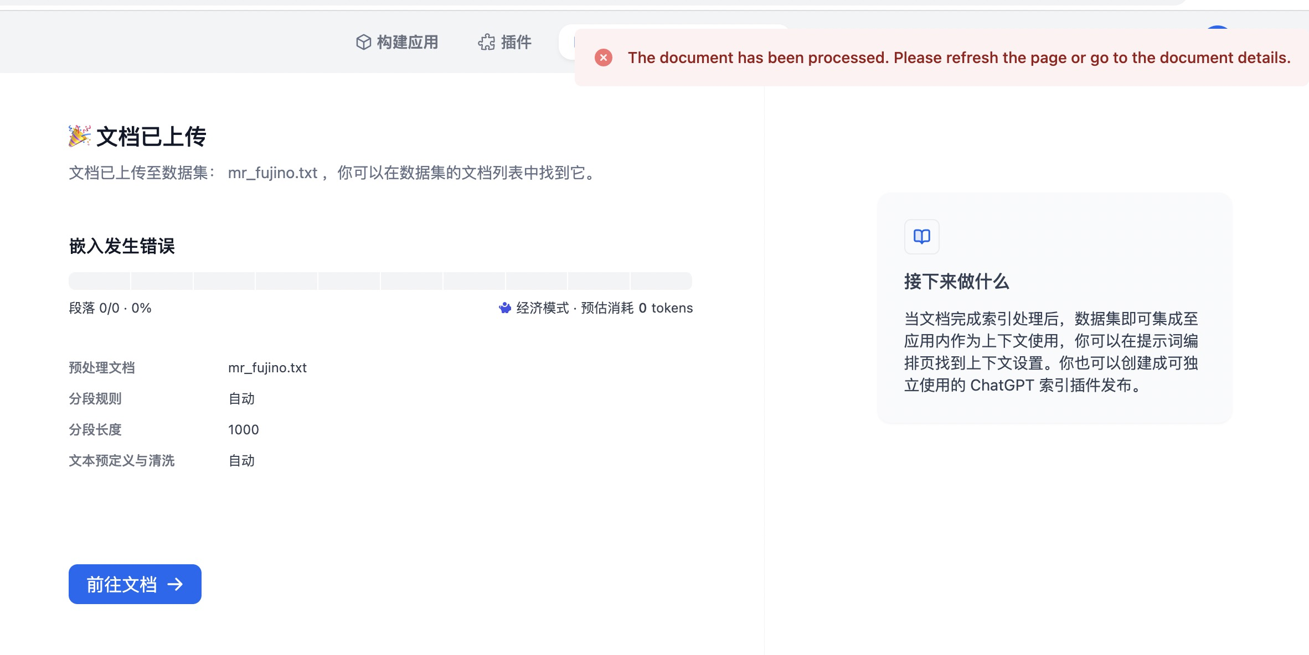Screen dimensions: 1309x655
Task: Click the puzzle-piece icon next to 插件
Action: 486,43
